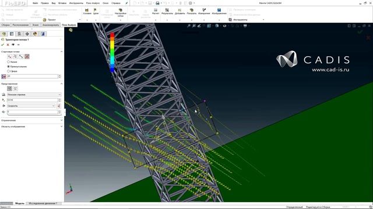Click the bottom 0 value input field

(x=33, y=111)
